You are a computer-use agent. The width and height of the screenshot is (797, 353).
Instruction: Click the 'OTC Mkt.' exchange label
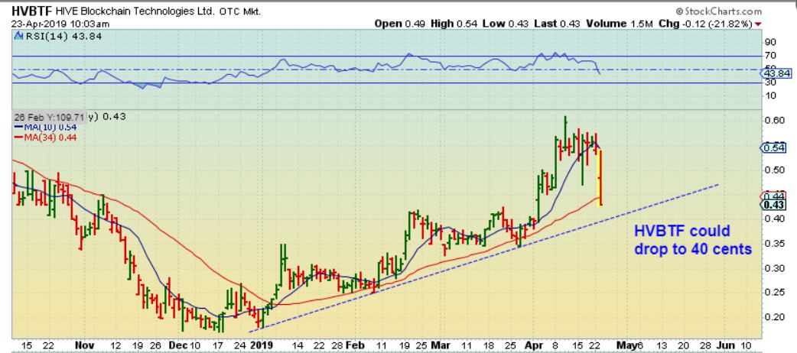pyautogui.click(x=240, y=11)
